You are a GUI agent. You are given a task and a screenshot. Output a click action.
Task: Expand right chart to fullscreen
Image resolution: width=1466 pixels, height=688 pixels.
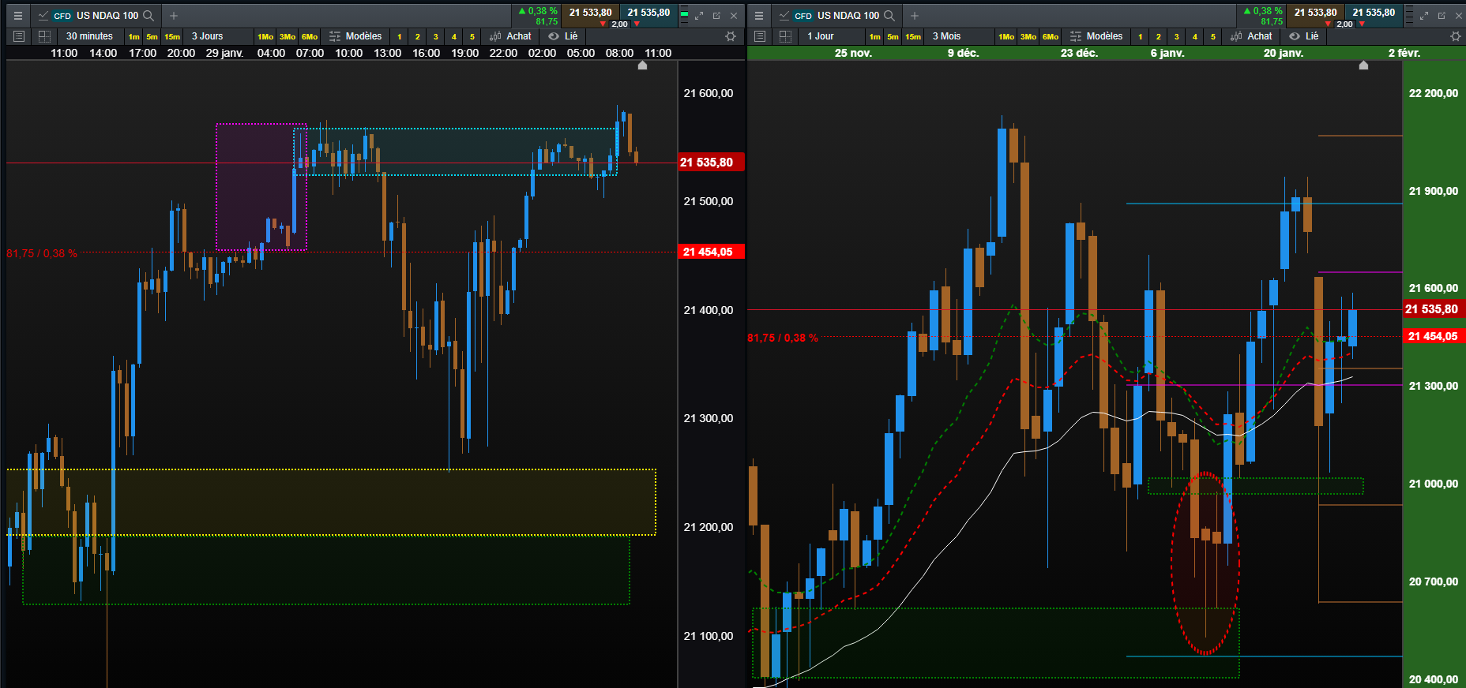pos(1424,15)
